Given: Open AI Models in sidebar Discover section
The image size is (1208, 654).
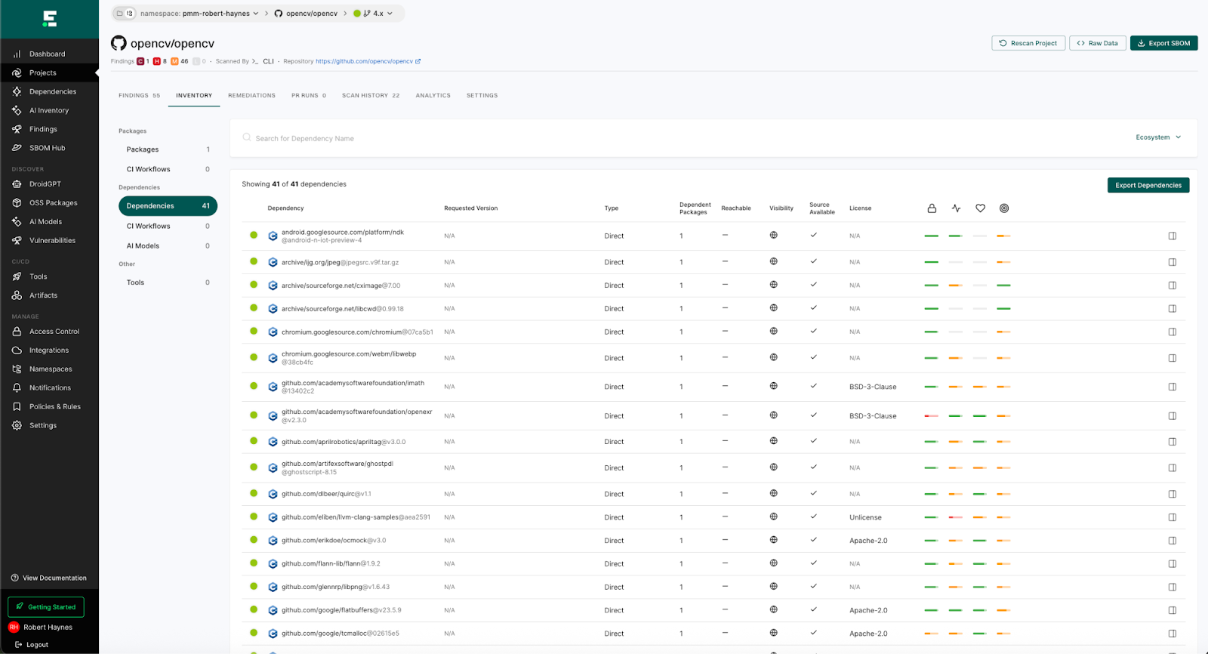Looking at the screenshot, I should tap(45, 222).
